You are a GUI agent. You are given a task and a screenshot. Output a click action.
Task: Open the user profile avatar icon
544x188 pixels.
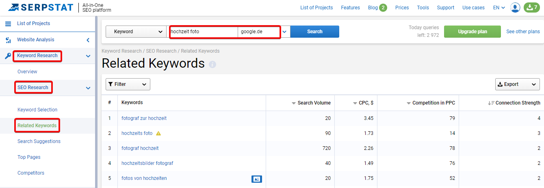(515, 8)
